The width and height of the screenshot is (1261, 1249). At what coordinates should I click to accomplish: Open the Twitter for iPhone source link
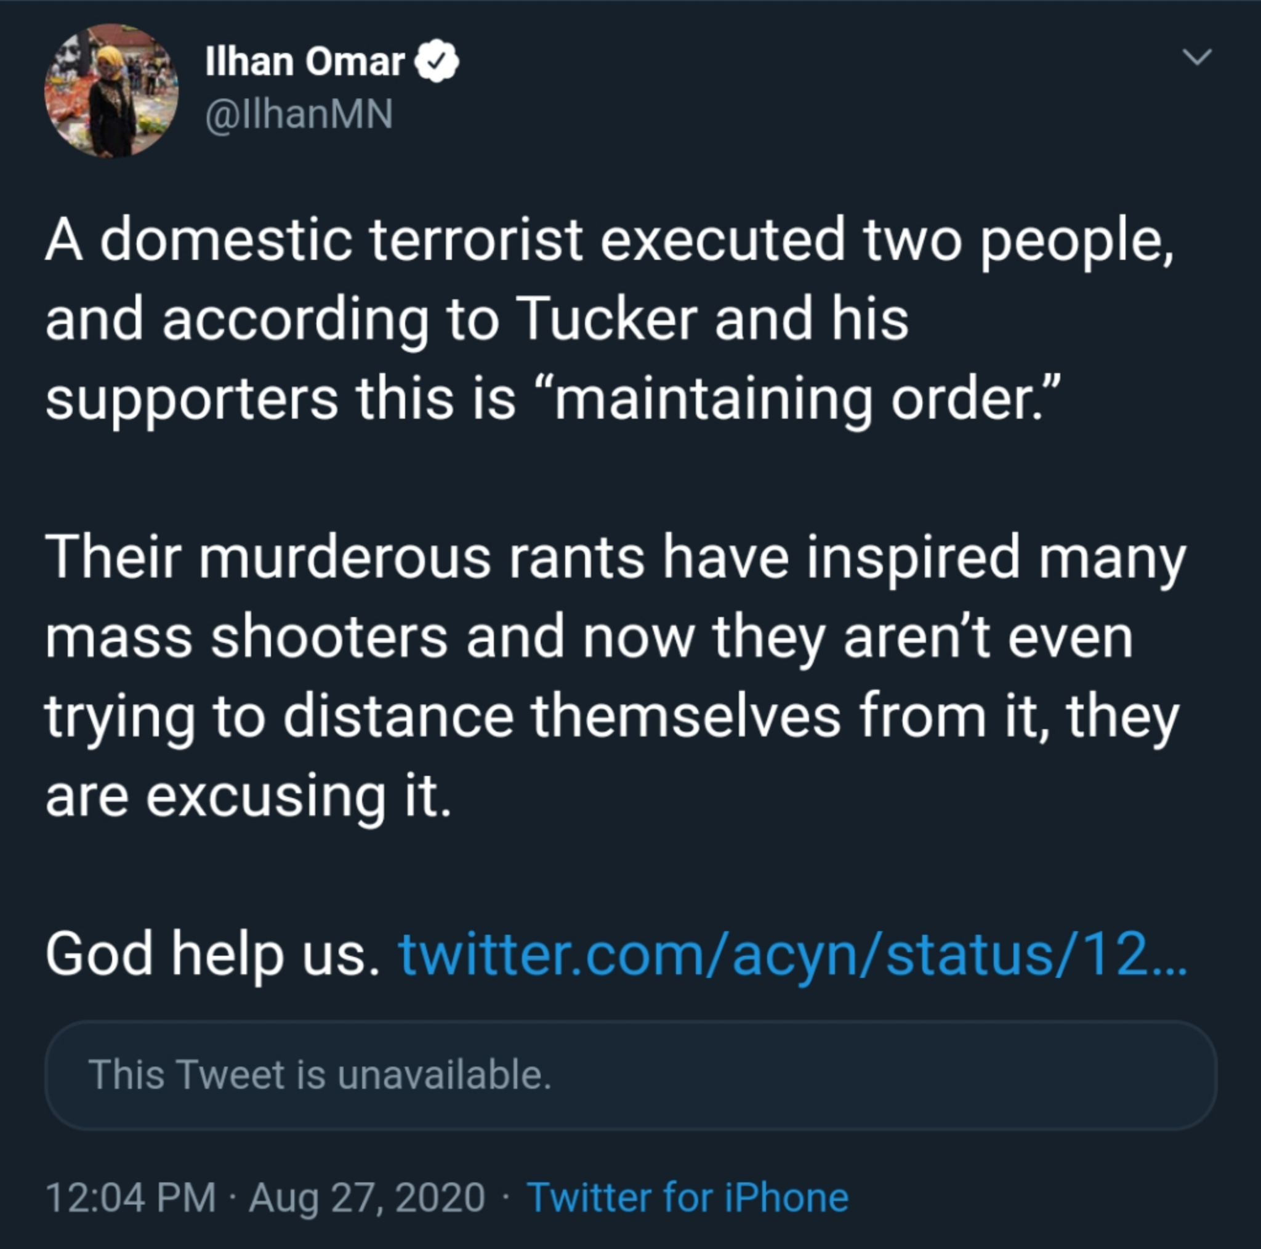[x=688, y=1197]
